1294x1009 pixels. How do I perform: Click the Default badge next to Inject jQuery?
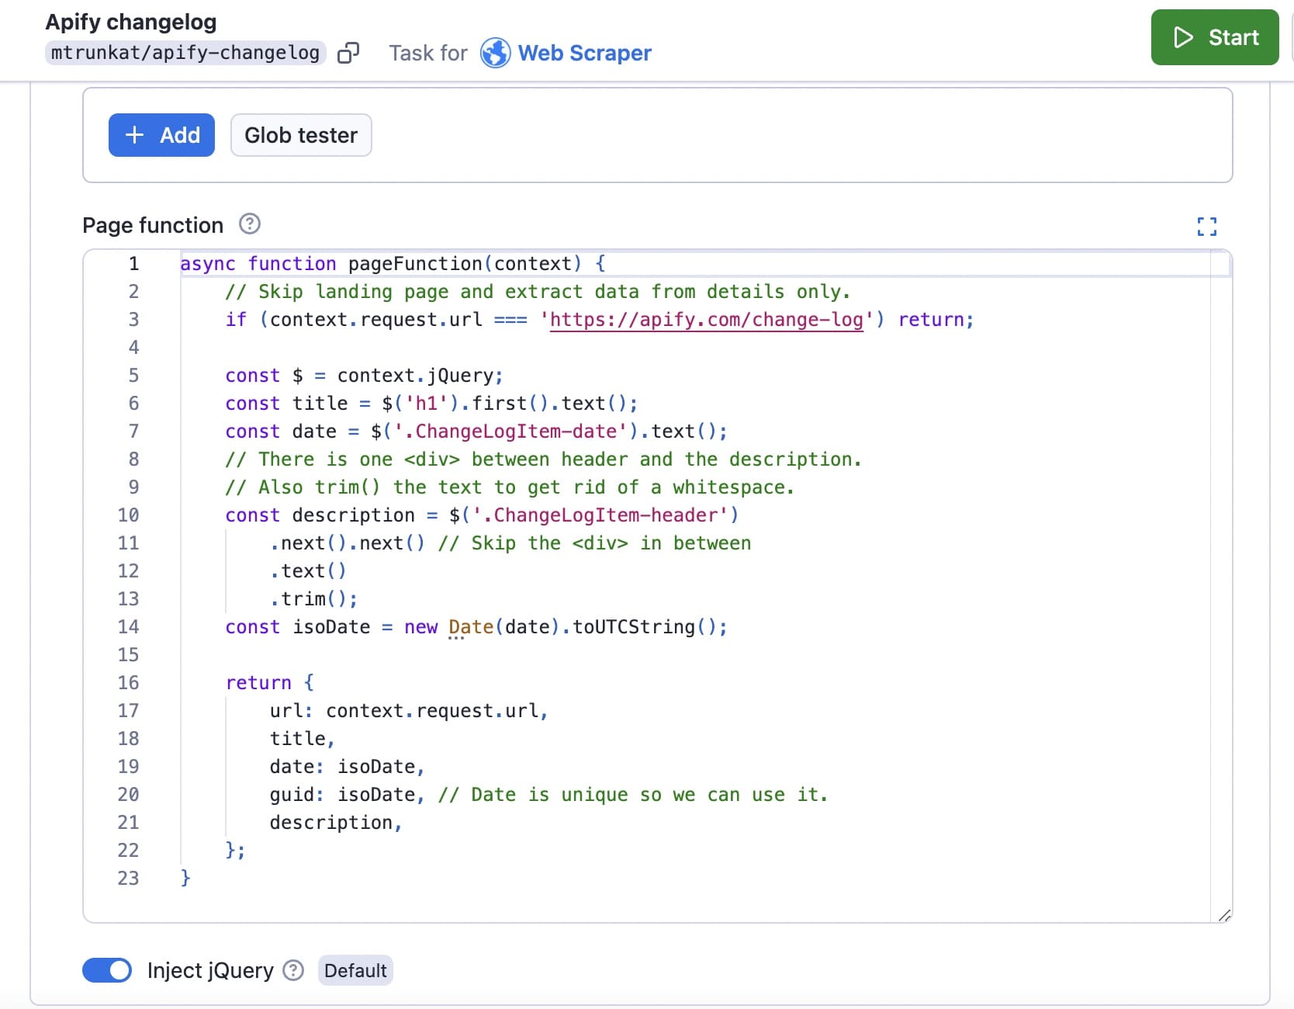355,970
